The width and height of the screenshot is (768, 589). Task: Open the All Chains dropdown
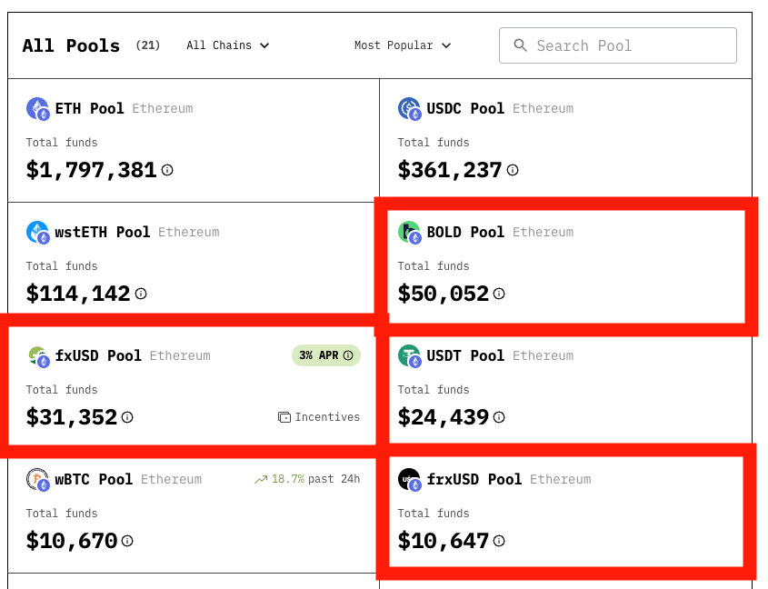coord(227,45)
